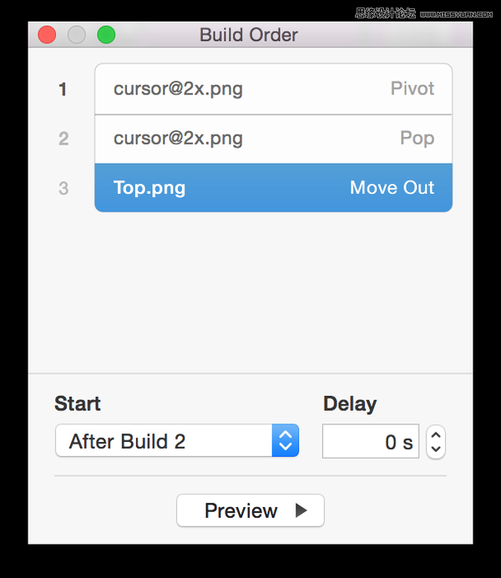Click inside the Delay seconds field
The height and width of the screenshot is (578, 501).
click(x=371, y=441)
